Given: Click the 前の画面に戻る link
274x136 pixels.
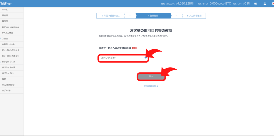Looking at the screenshot, I should pyautogui.click(x=151, y=86).
